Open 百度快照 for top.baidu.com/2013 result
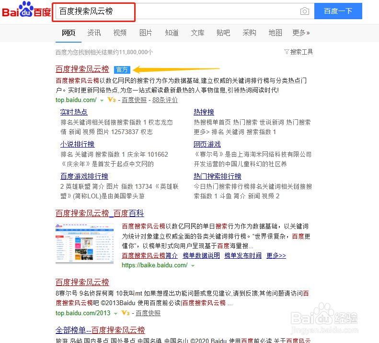The height and width of the screenshot is (343, 379). 148,313
